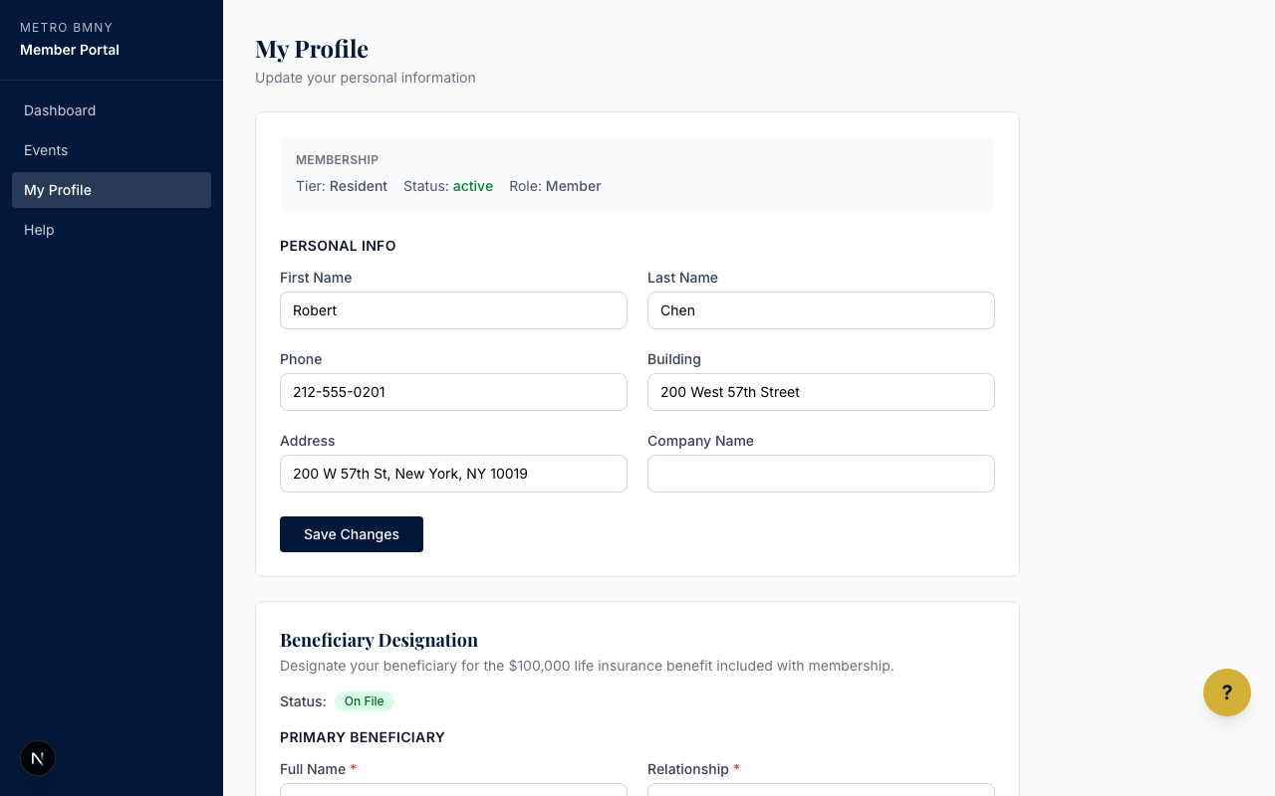
Task: Focus the empty Company Name field
Action: click(821, 474)
